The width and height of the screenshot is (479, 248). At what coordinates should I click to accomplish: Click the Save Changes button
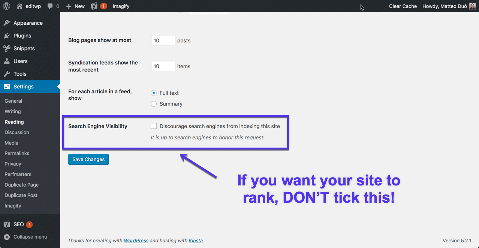[x=88, y=159]
